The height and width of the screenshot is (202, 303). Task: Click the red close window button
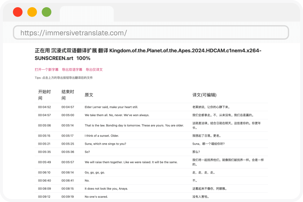point(18,12)
